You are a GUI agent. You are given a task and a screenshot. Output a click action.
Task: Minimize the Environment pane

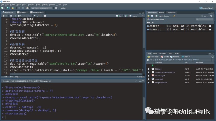tap(209, 13)
